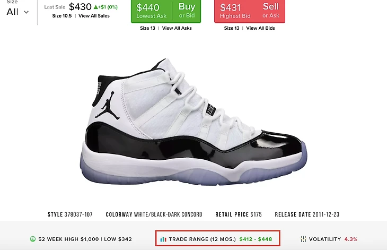Open the View All Sales link
Image resolution: width=387 pixels, height=250 pixels.
pos(94,16)
